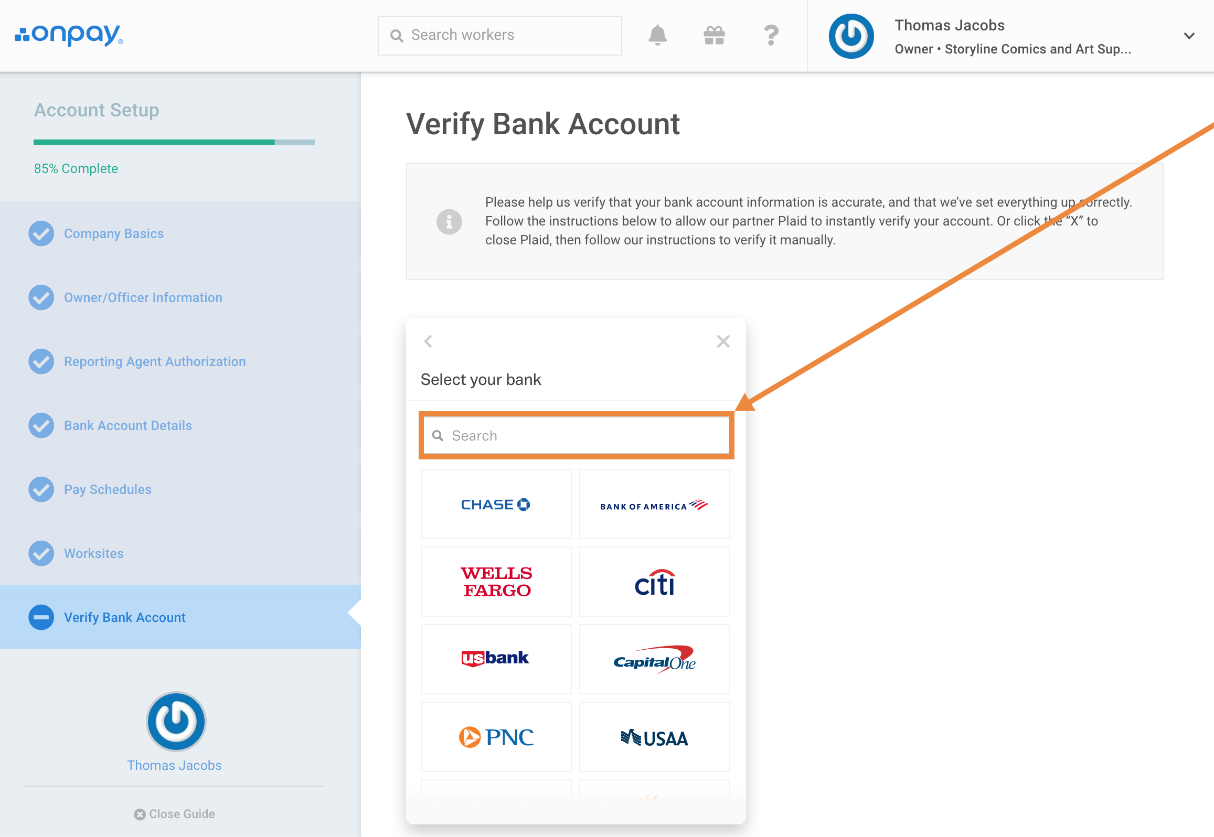1214x837 pixels.
Task: Click the close X button on Plaid dialog
Action: click(x=723, y=341)
